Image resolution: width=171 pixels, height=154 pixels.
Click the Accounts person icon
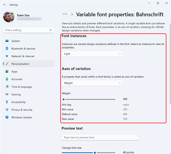tap(7, 79)
